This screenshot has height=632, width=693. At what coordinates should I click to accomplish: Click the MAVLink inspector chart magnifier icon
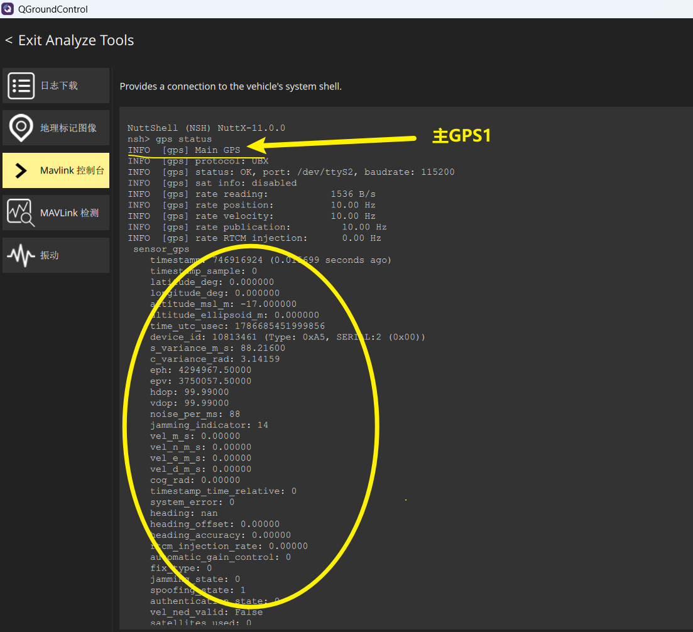point(21,213)
